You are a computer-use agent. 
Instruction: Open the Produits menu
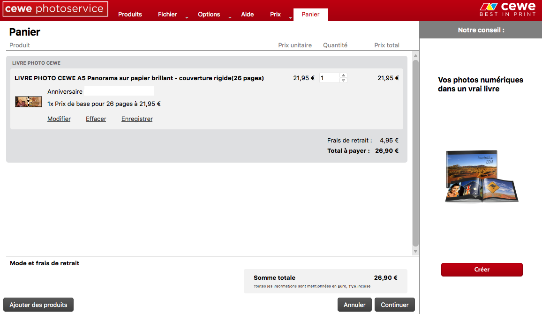point(130,14)
